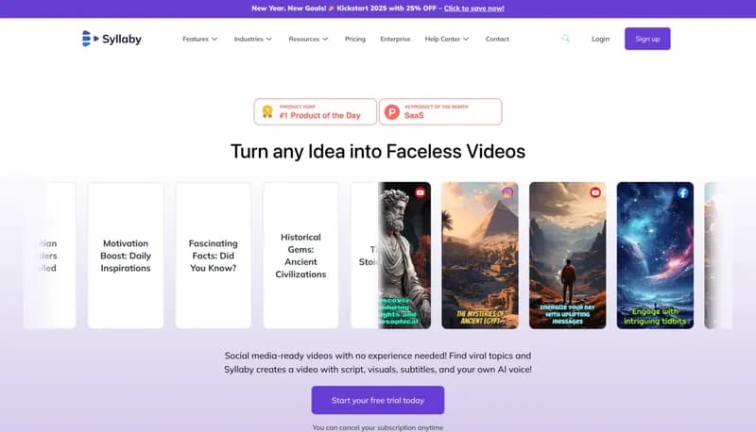Screen dimensions: 756x432
Task: Click the red P SaaS badge icon
Action: tap(392, 112)
